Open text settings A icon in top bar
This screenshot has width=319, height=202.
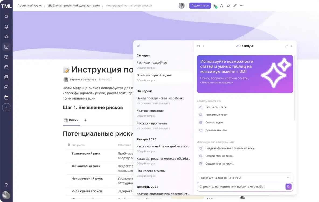221,6
